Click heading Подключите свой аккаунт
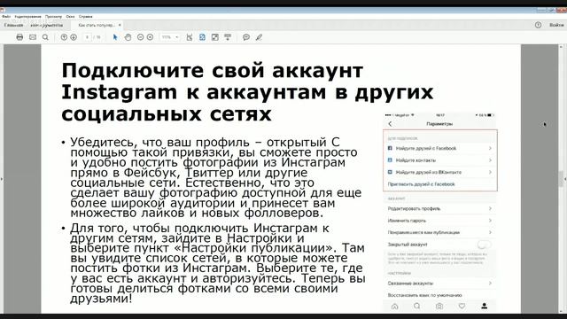Screen dimensions: 567x319 (247, 92)
